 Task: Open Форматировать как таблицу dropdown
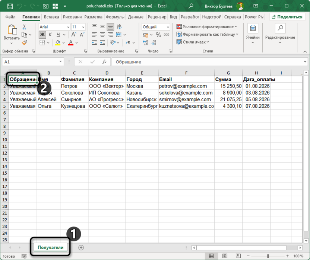207,34
